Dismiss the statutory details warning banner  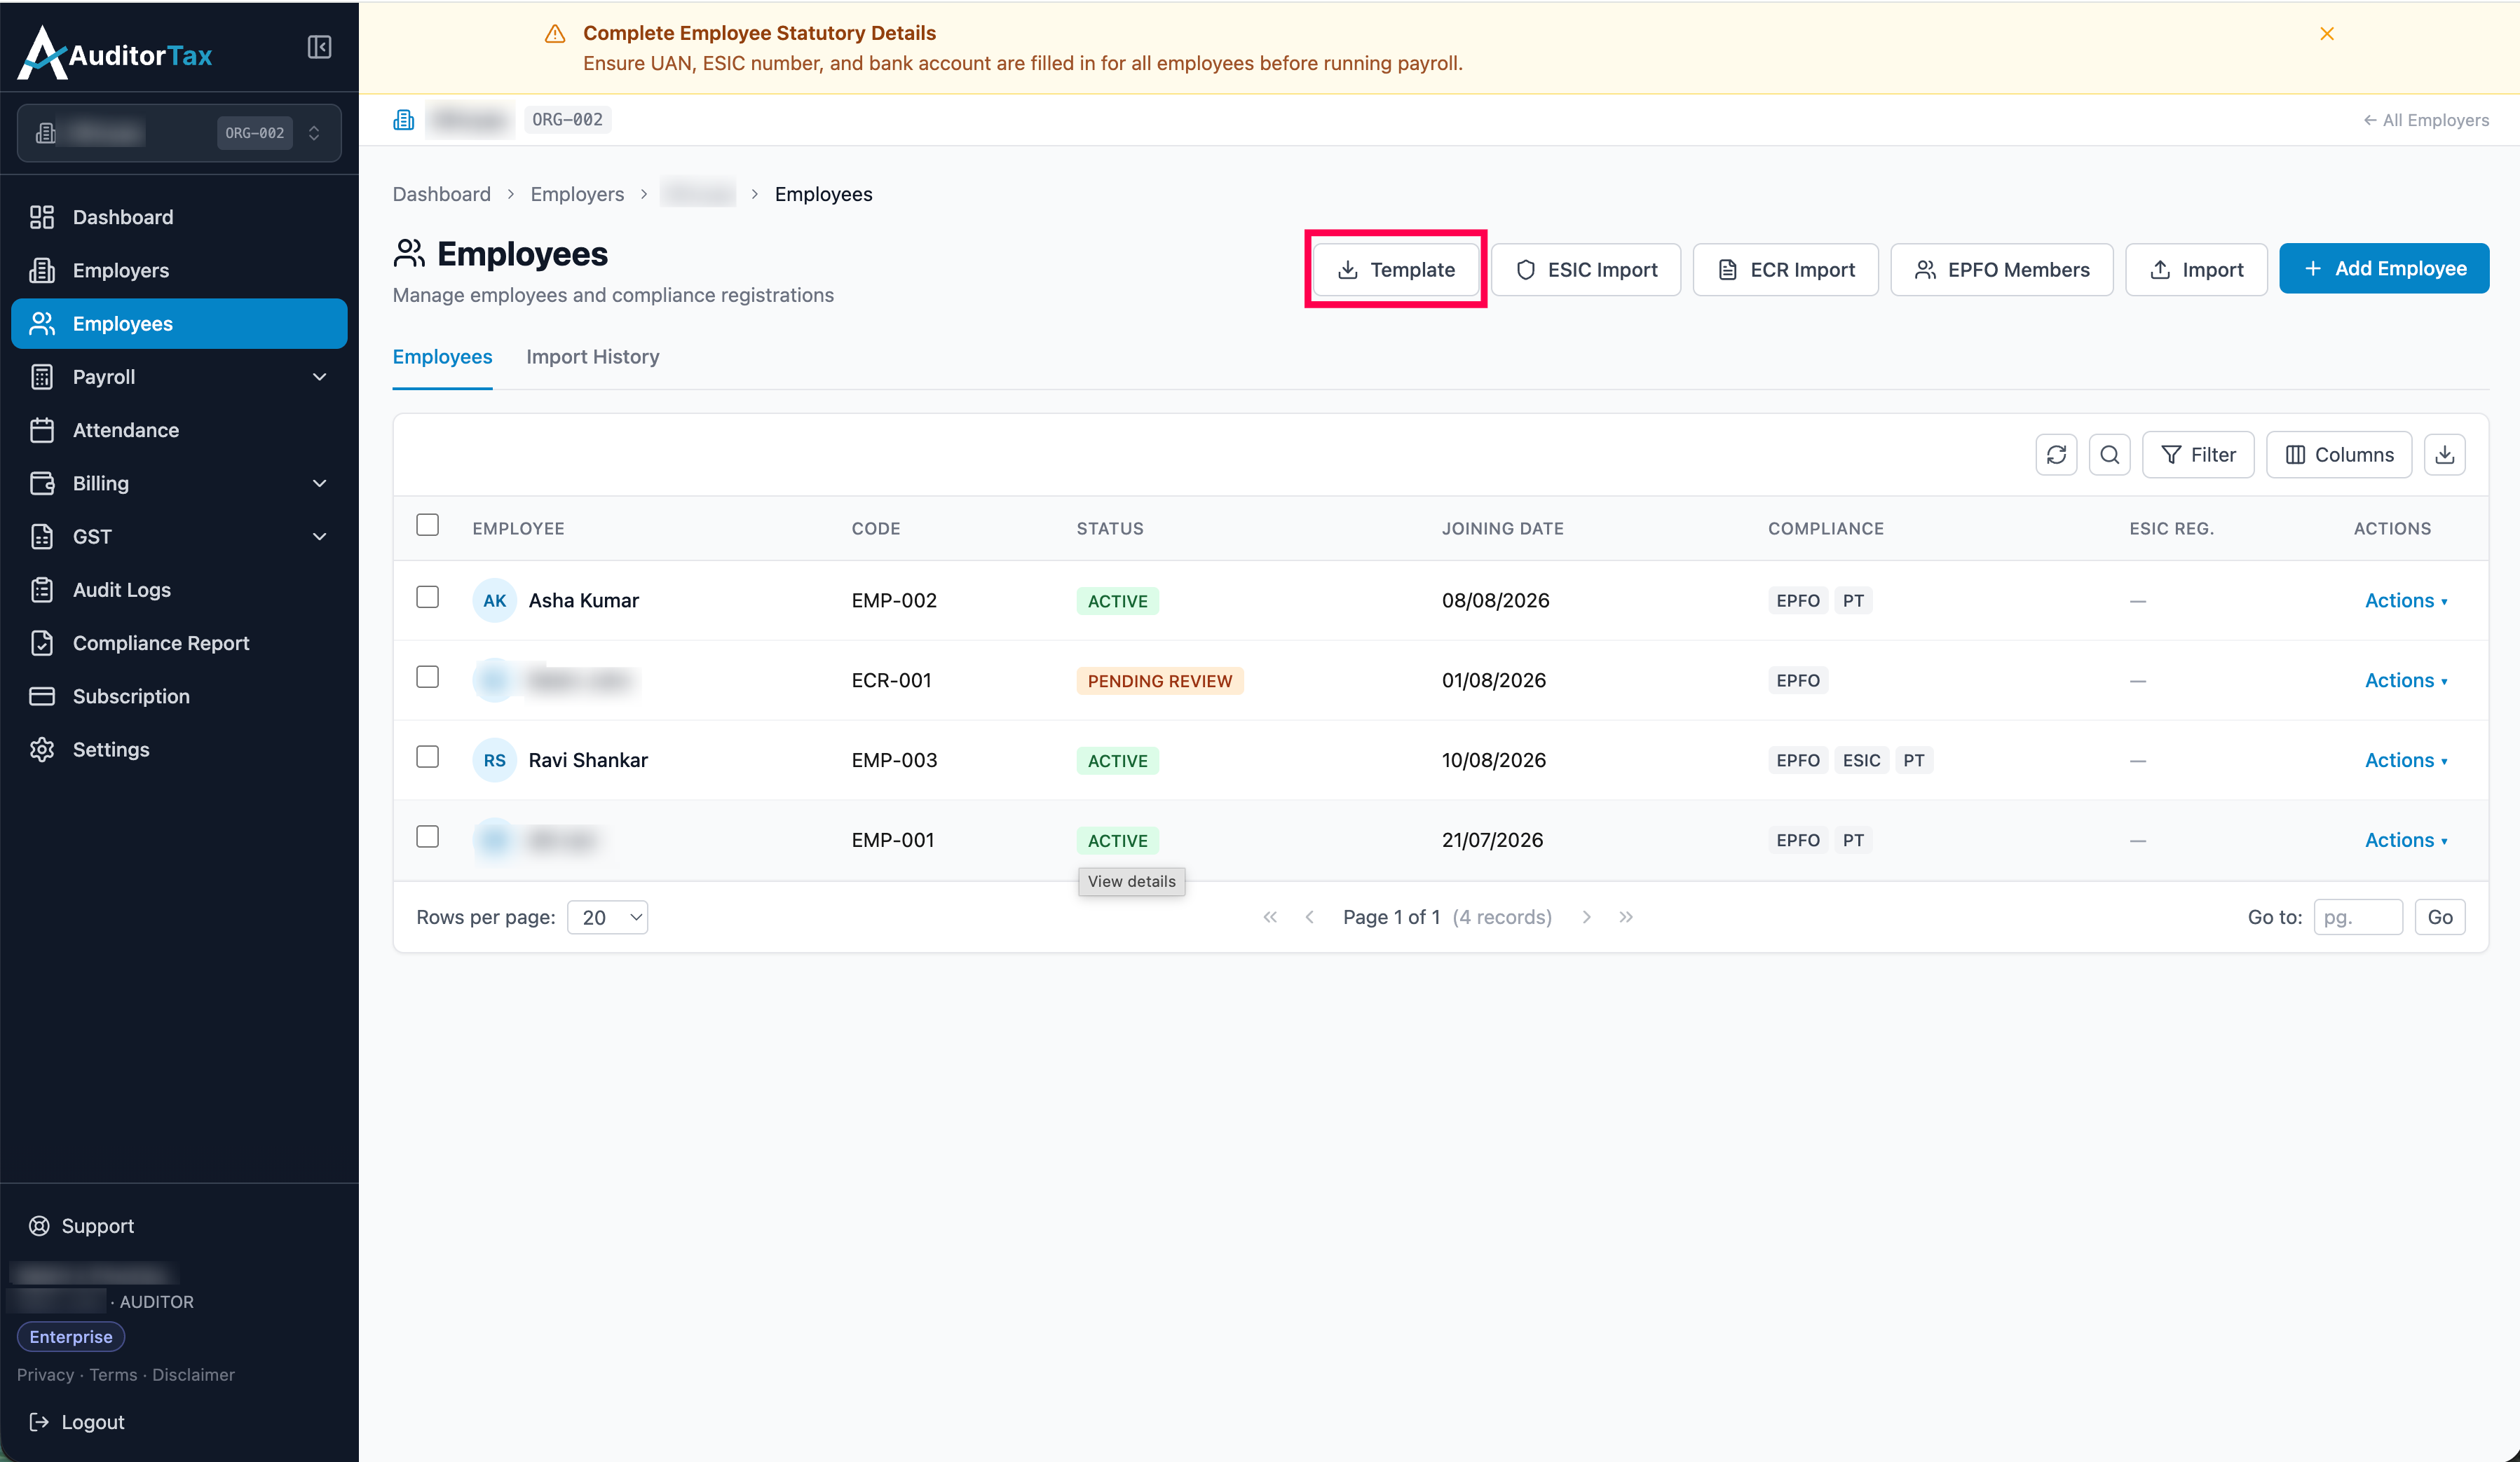2327,34
